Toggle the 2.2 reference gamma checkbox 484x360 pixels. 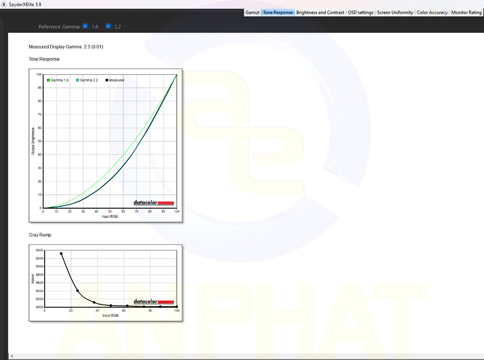click(108, 26)
